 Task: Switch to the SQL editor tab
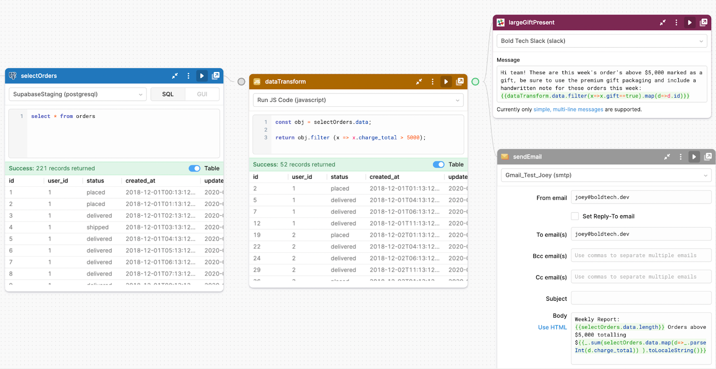168,94
